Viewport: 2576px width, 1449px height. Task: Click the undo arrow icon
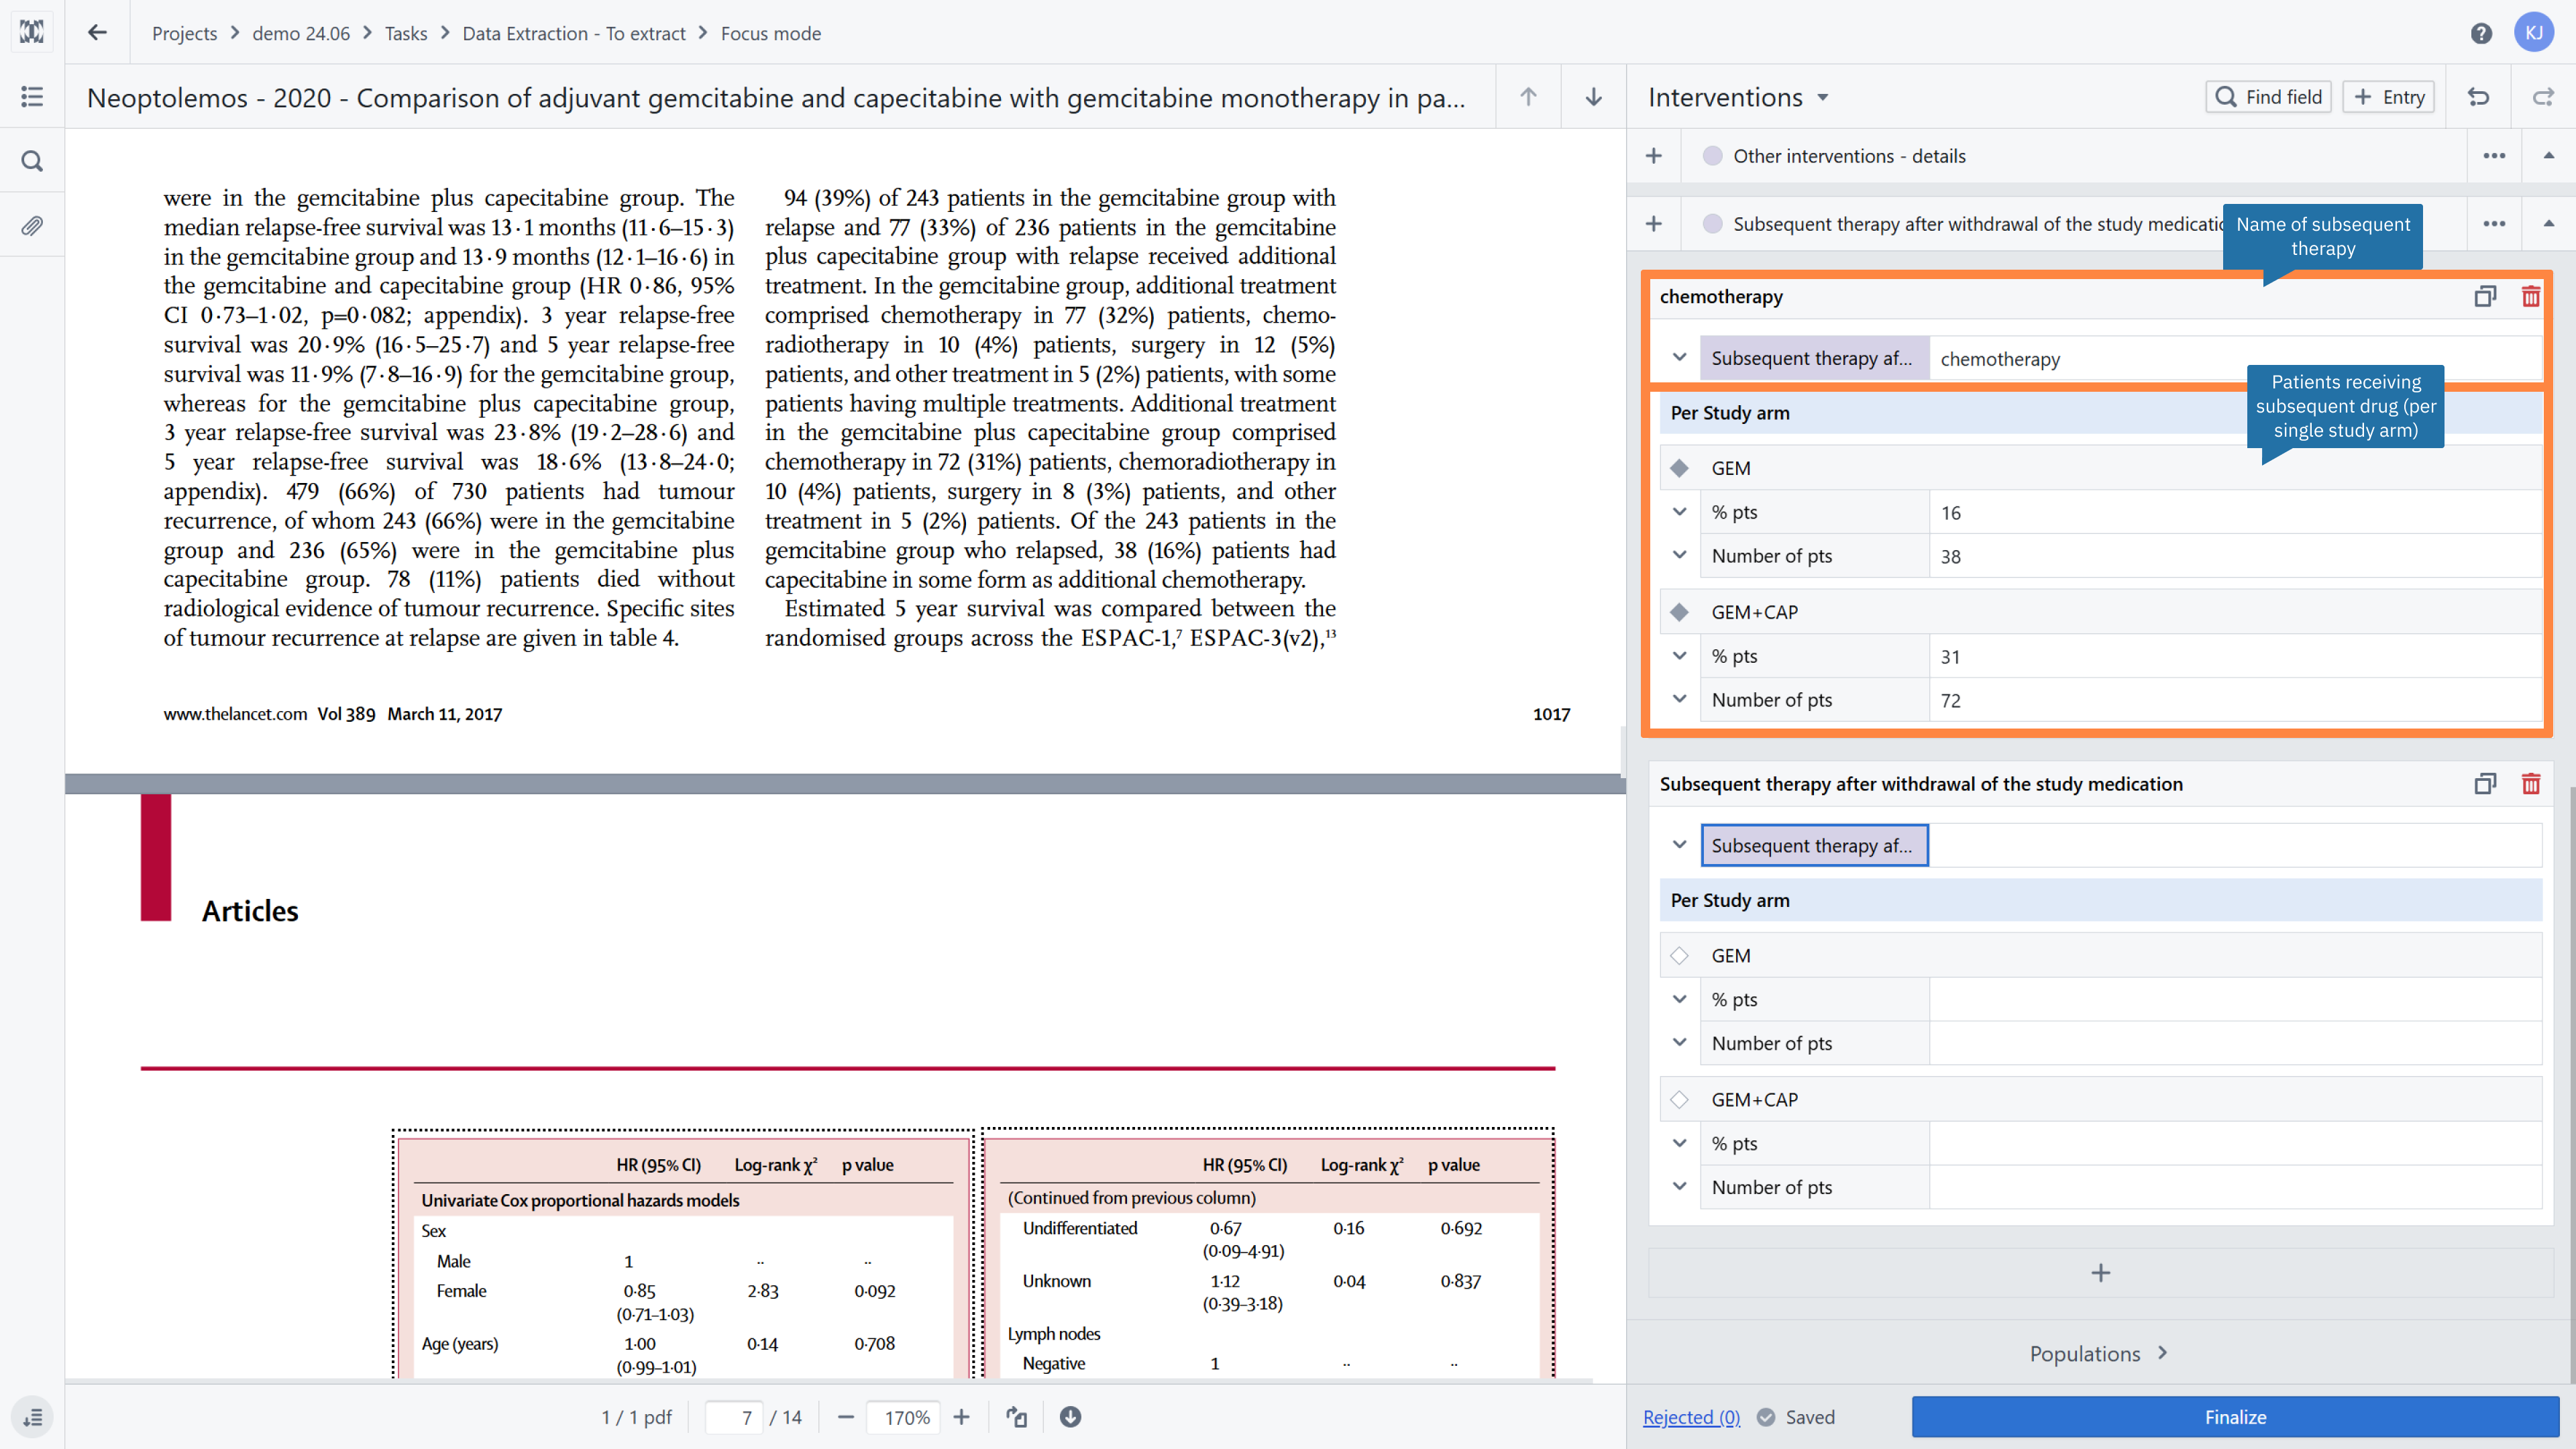click(2478, 97)
